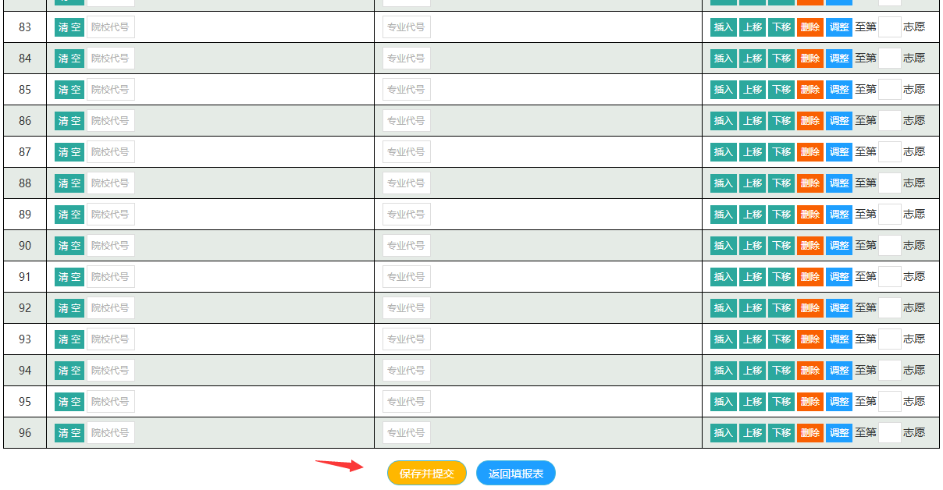Image resolution: width=943 pixels, height=490 pixels.
Task: Clear row 94 with 清空 button
Action: pyautogui.click(x=69, y=371)
